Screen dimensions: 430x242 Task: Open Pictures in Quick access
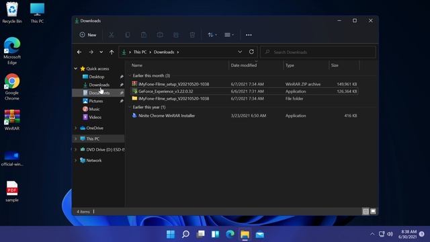[95, 101]
